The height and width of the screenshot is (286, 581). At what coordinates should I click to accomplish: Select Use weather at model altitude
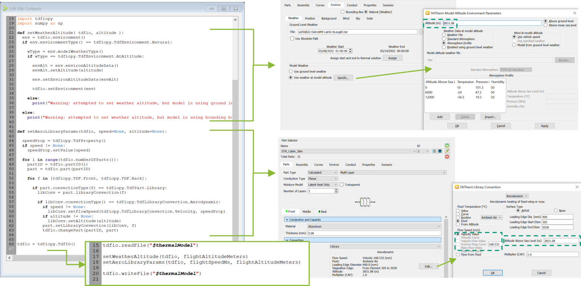tap(291, 78)
